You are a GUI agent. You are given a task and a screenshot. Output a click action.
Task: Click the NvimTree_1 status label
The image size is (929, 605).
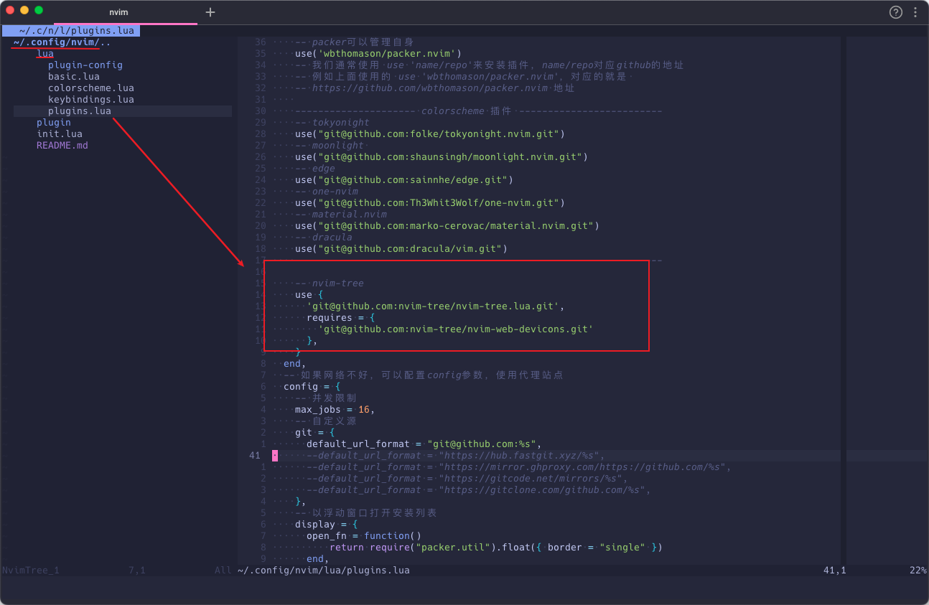coord(31,571)
